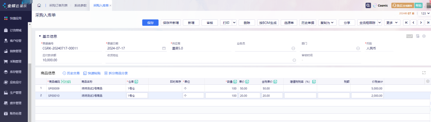Viewport: 431px width, 122px height.
Task: Open the column settings gear of product table
Action: [x=428, y=81]
